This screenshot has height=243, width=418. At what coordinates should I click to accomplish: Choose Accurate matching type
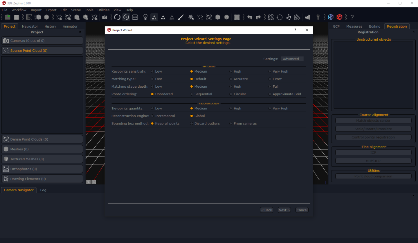click(231, 79)
